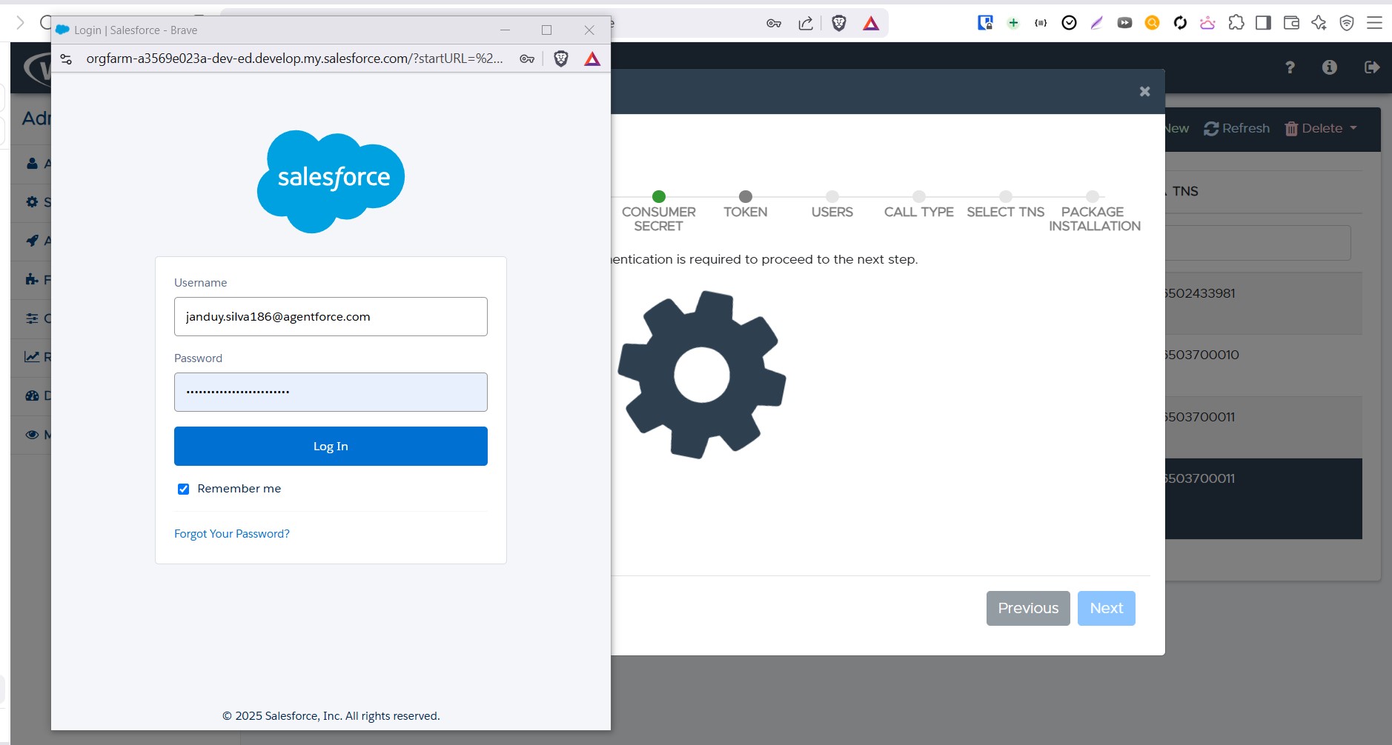The height and width of the screenshot is (745, 1392).
Task: Click the Log In button
Action: [x=330, y=446]
